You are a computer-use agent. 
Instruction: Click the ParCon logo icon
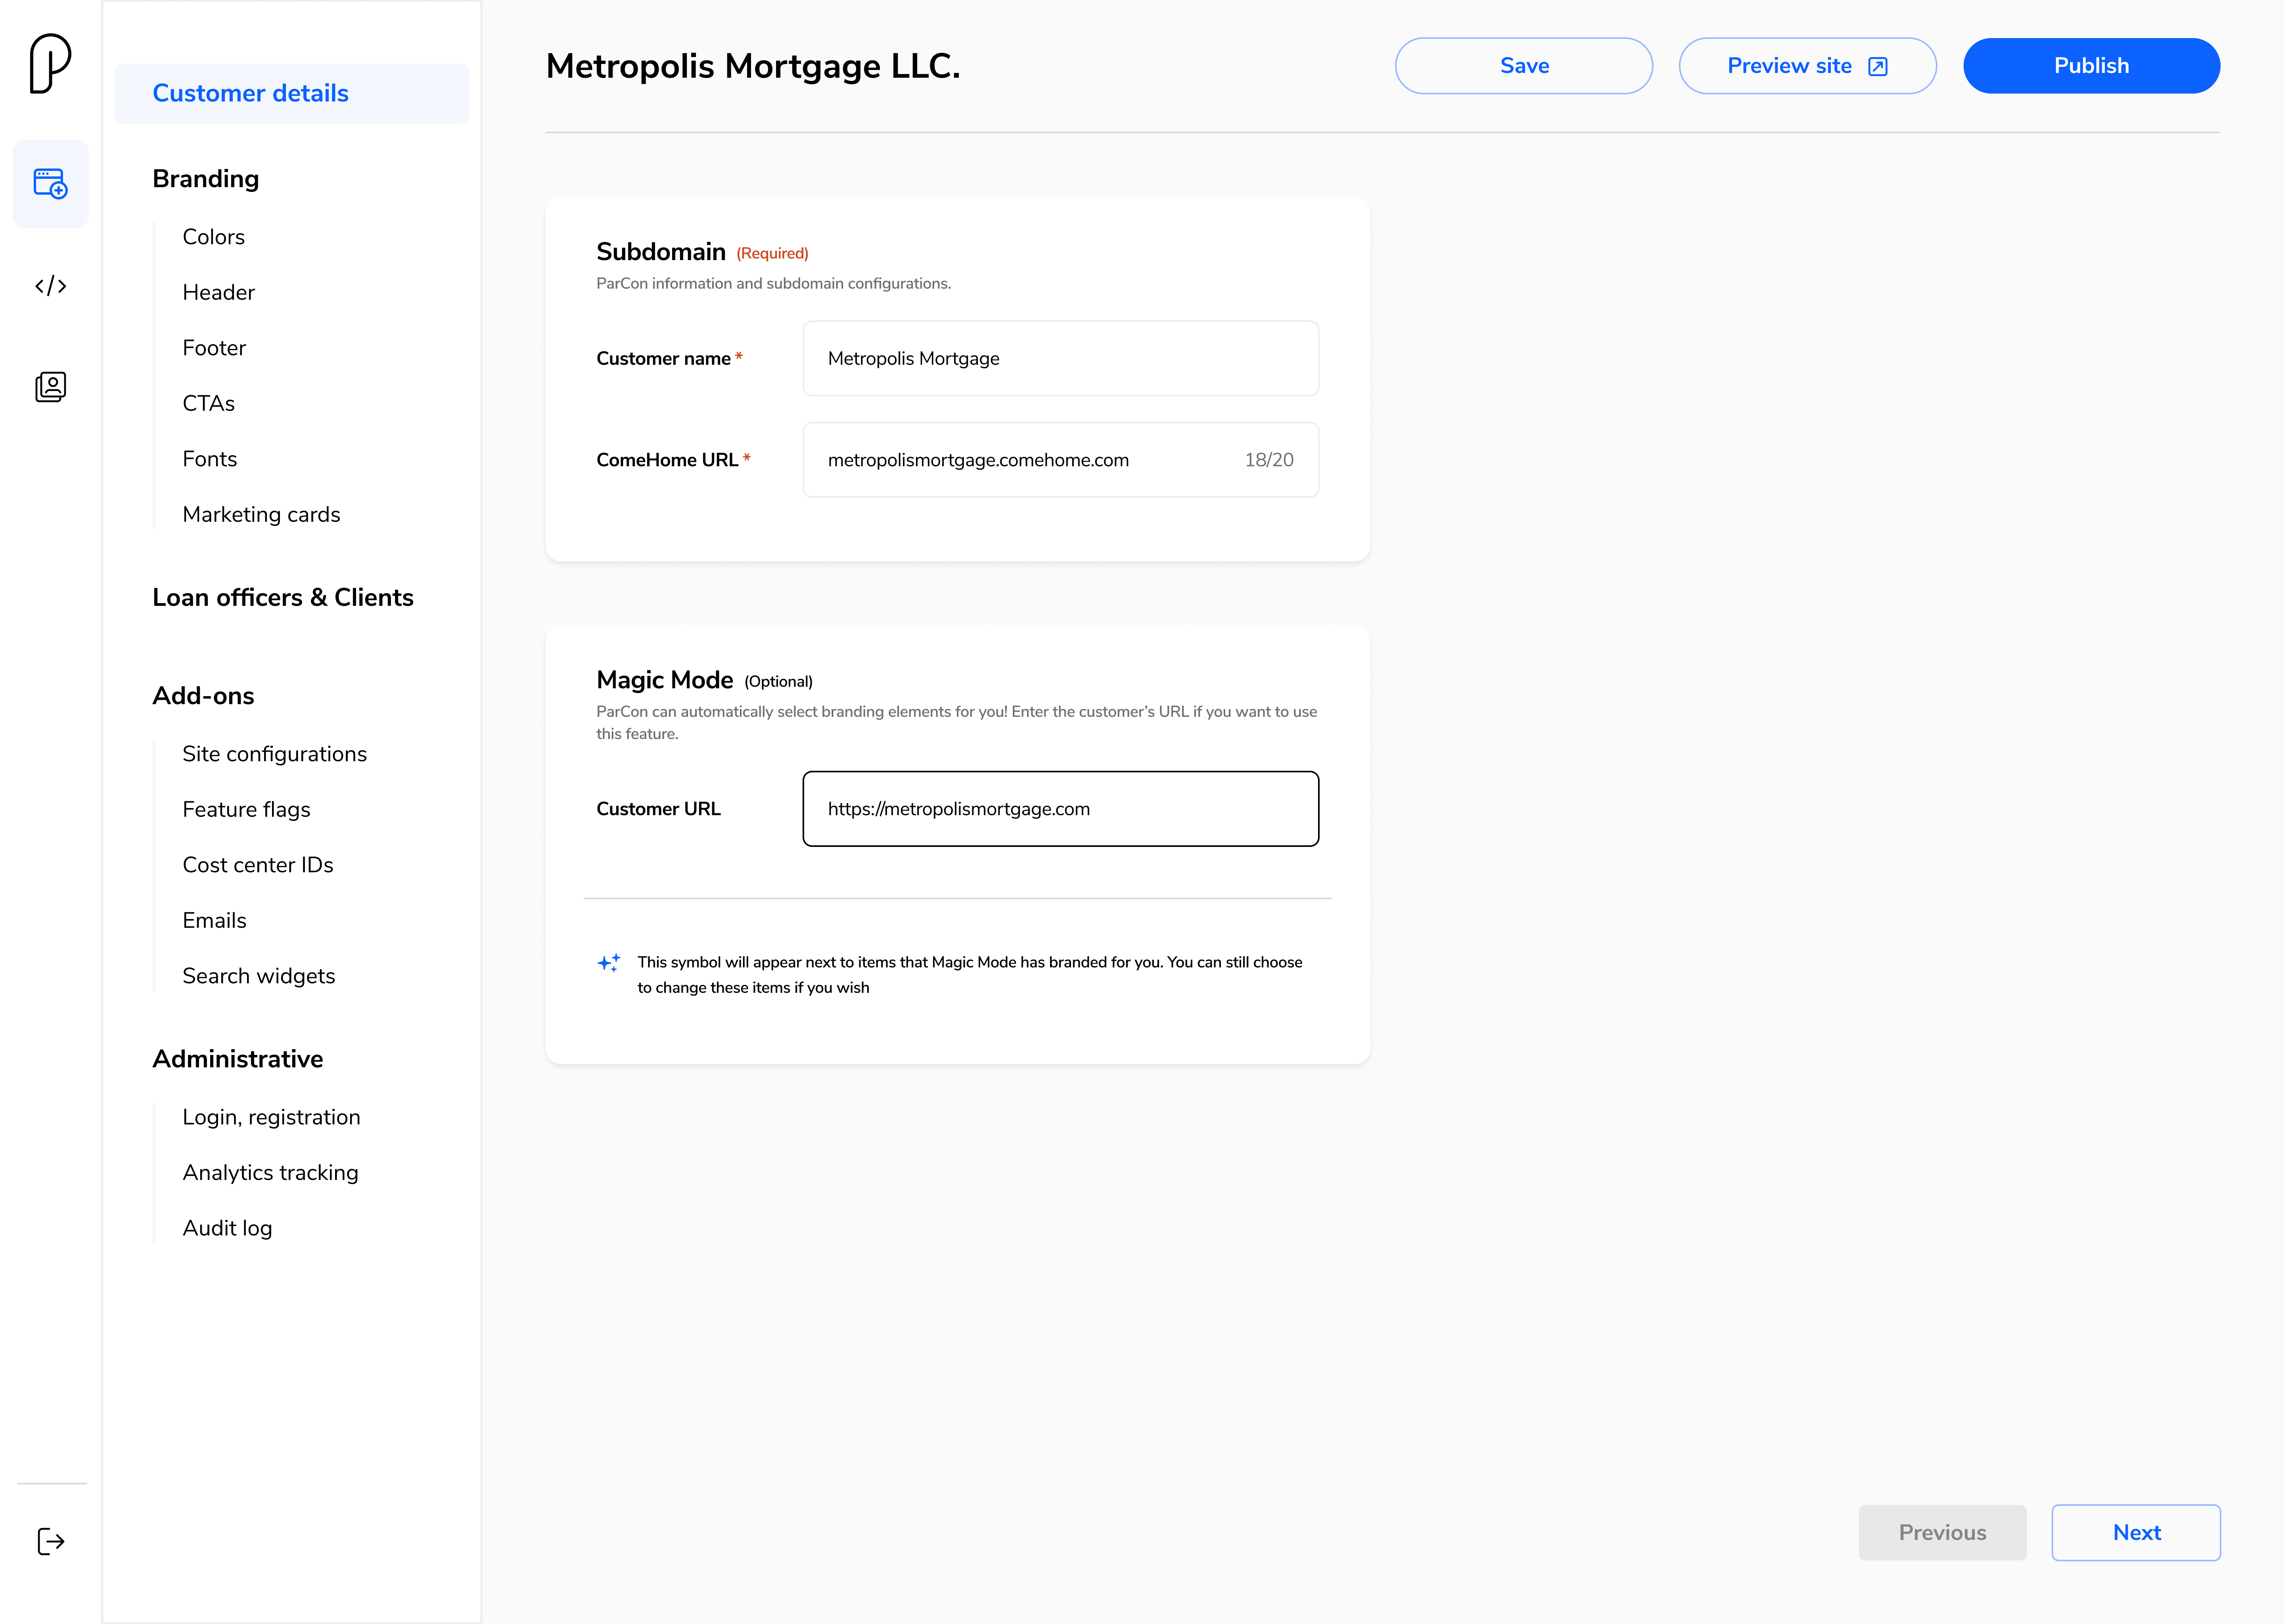(x=50, y=63)
